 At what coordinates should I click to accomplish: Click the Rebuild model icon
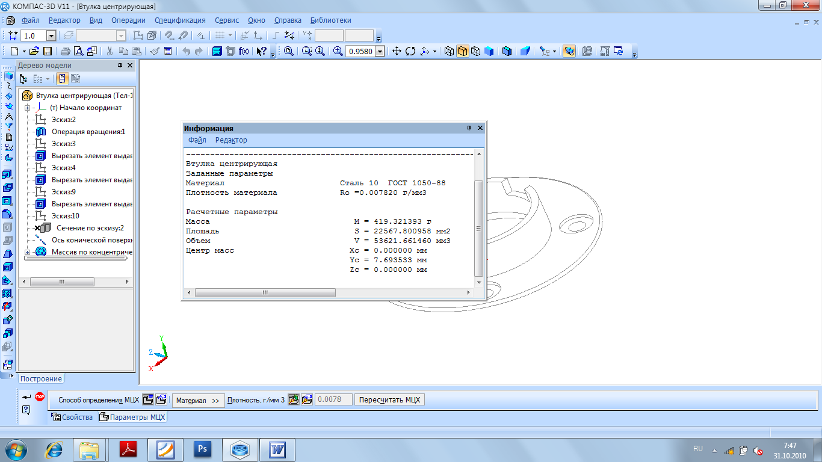618,52
